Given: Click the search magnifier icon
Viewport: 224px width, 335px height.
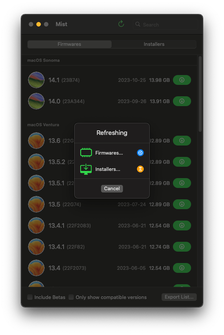Looking at the screenshot, I should [x=138, y=24].
